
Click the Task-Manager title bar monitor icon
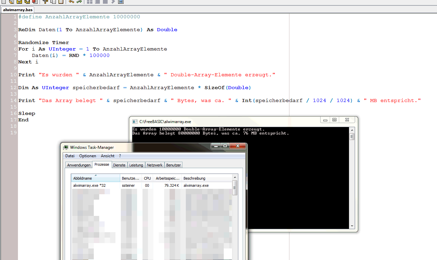pos(66,147)
